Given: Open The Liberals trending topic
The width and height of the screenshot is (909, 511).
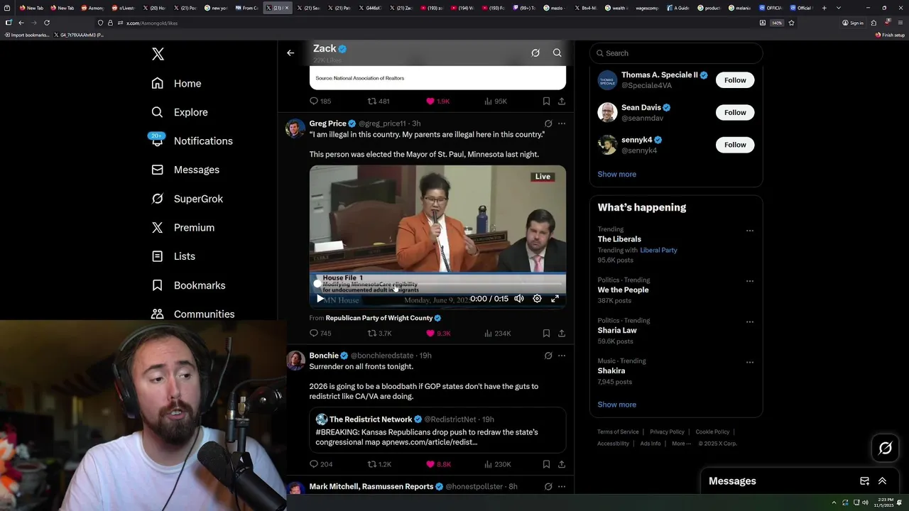Looking at the screenshot, I should point(619,239).
